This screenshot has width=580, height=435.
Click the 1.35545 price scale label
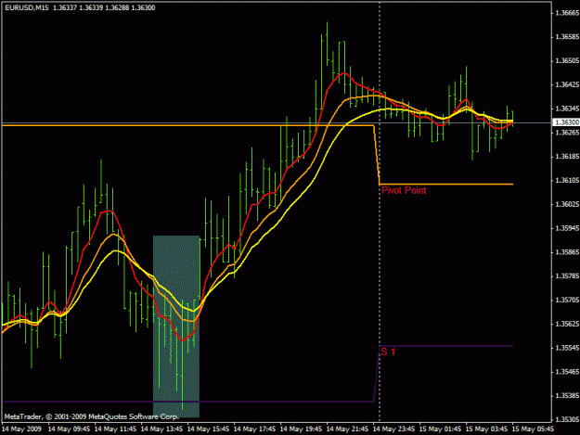pos(567,348)
